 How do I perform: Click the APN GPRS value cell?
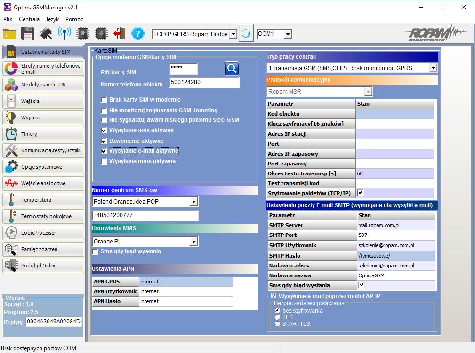[x=186, y=282]
